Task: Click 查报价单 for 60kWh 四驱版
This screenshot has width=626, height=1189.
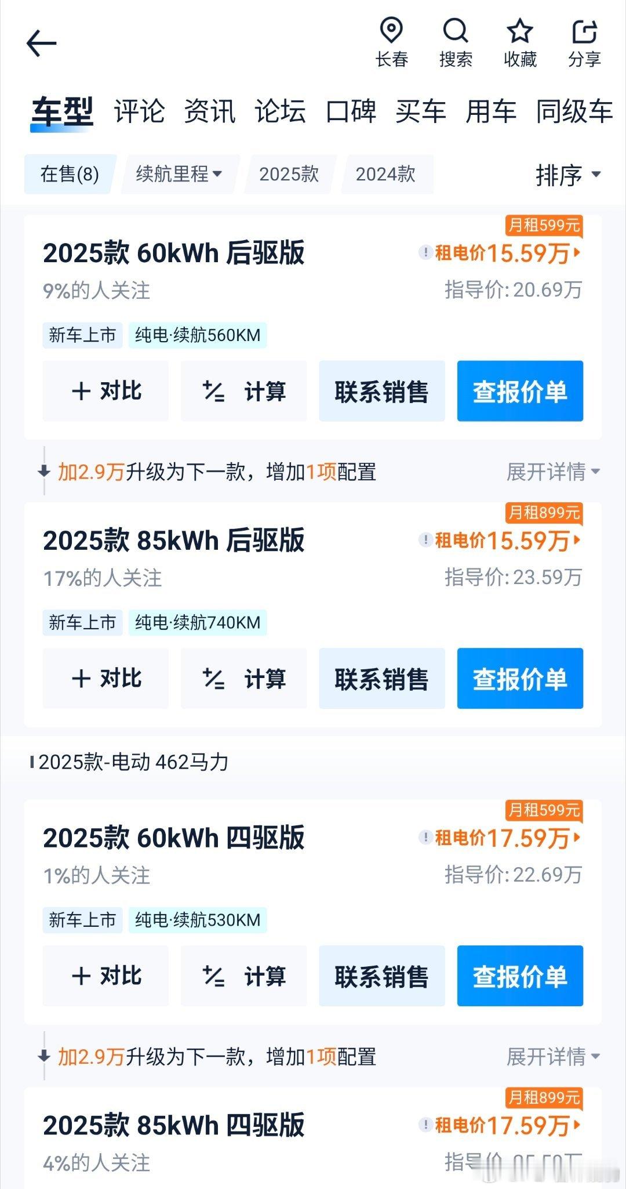Action: click(520, 976)
